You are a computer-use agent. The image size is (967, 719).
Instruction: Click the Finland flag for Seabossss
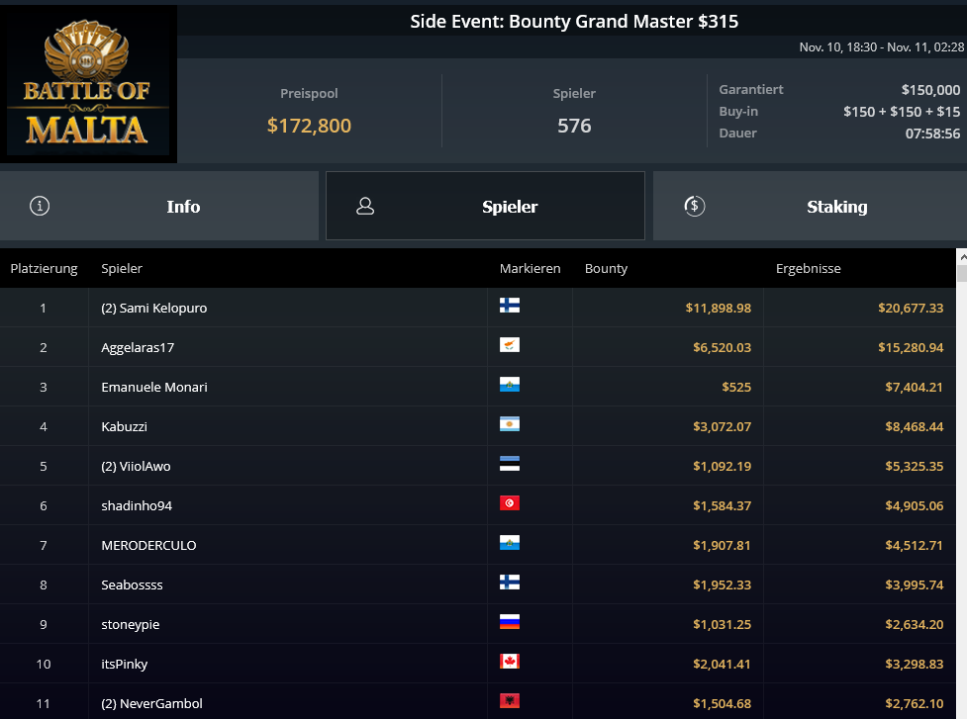[510, 583]
